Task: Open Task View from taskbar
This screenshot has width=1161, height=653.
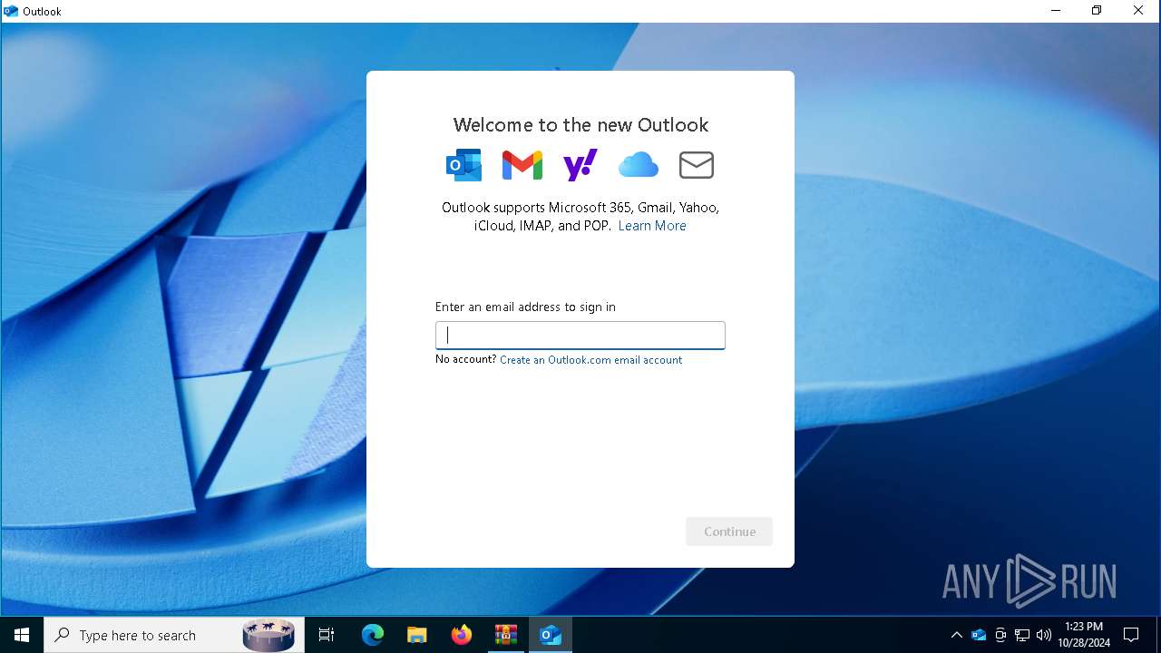Action: (x=327, y=635)
